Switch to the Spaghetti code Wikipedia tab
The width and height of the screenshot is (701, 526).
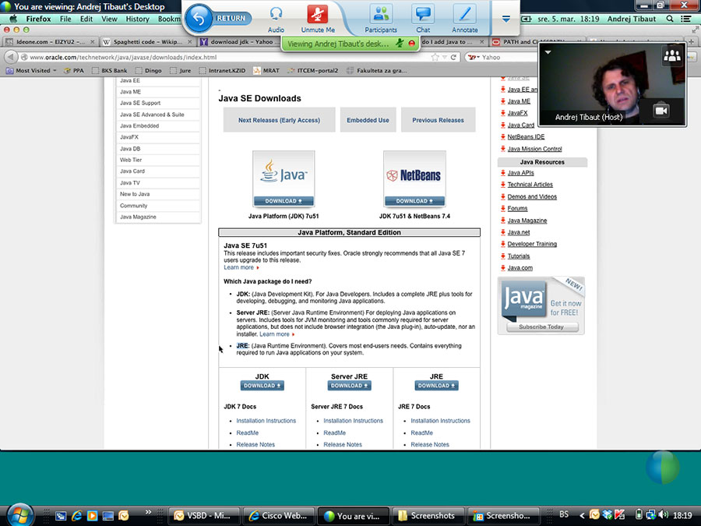pyautogui.click(x=147, y=41)
